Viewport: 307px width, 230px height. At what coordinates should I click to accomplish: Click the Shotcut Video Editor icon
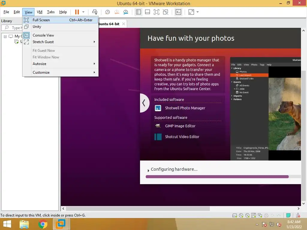tap(158, 137)
